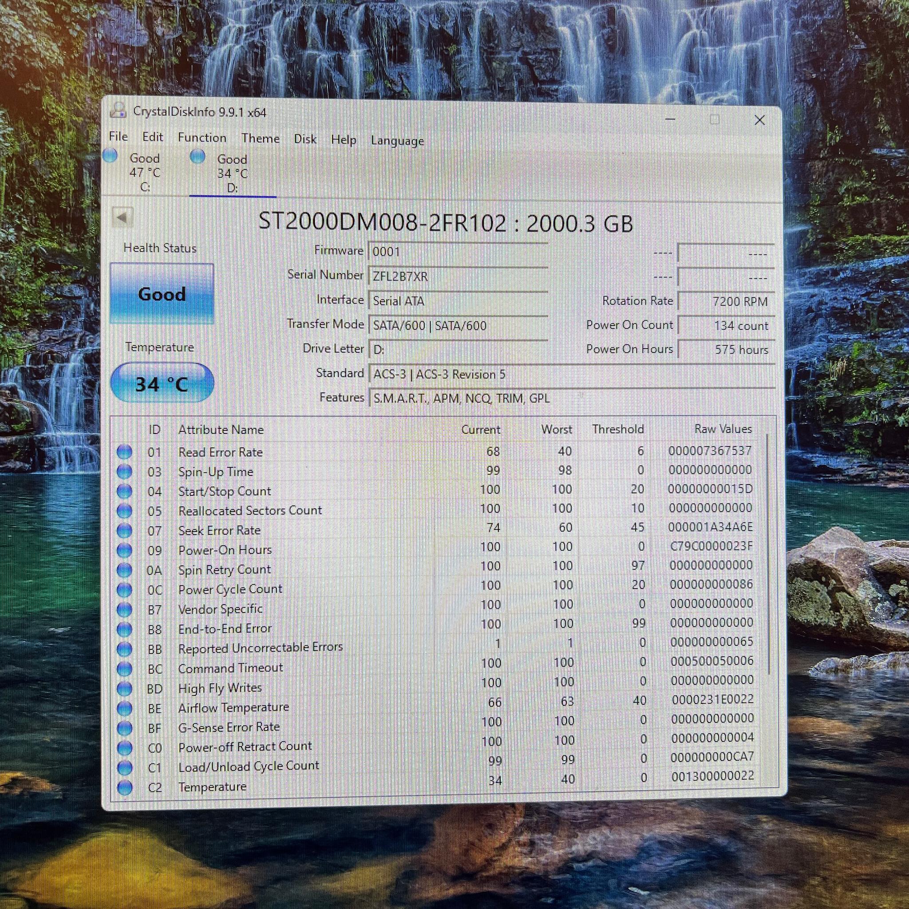The width and height of the screenshot is (909, 909).
Task: Click the status orb for Power-On Hours
Action: [124, 550]
